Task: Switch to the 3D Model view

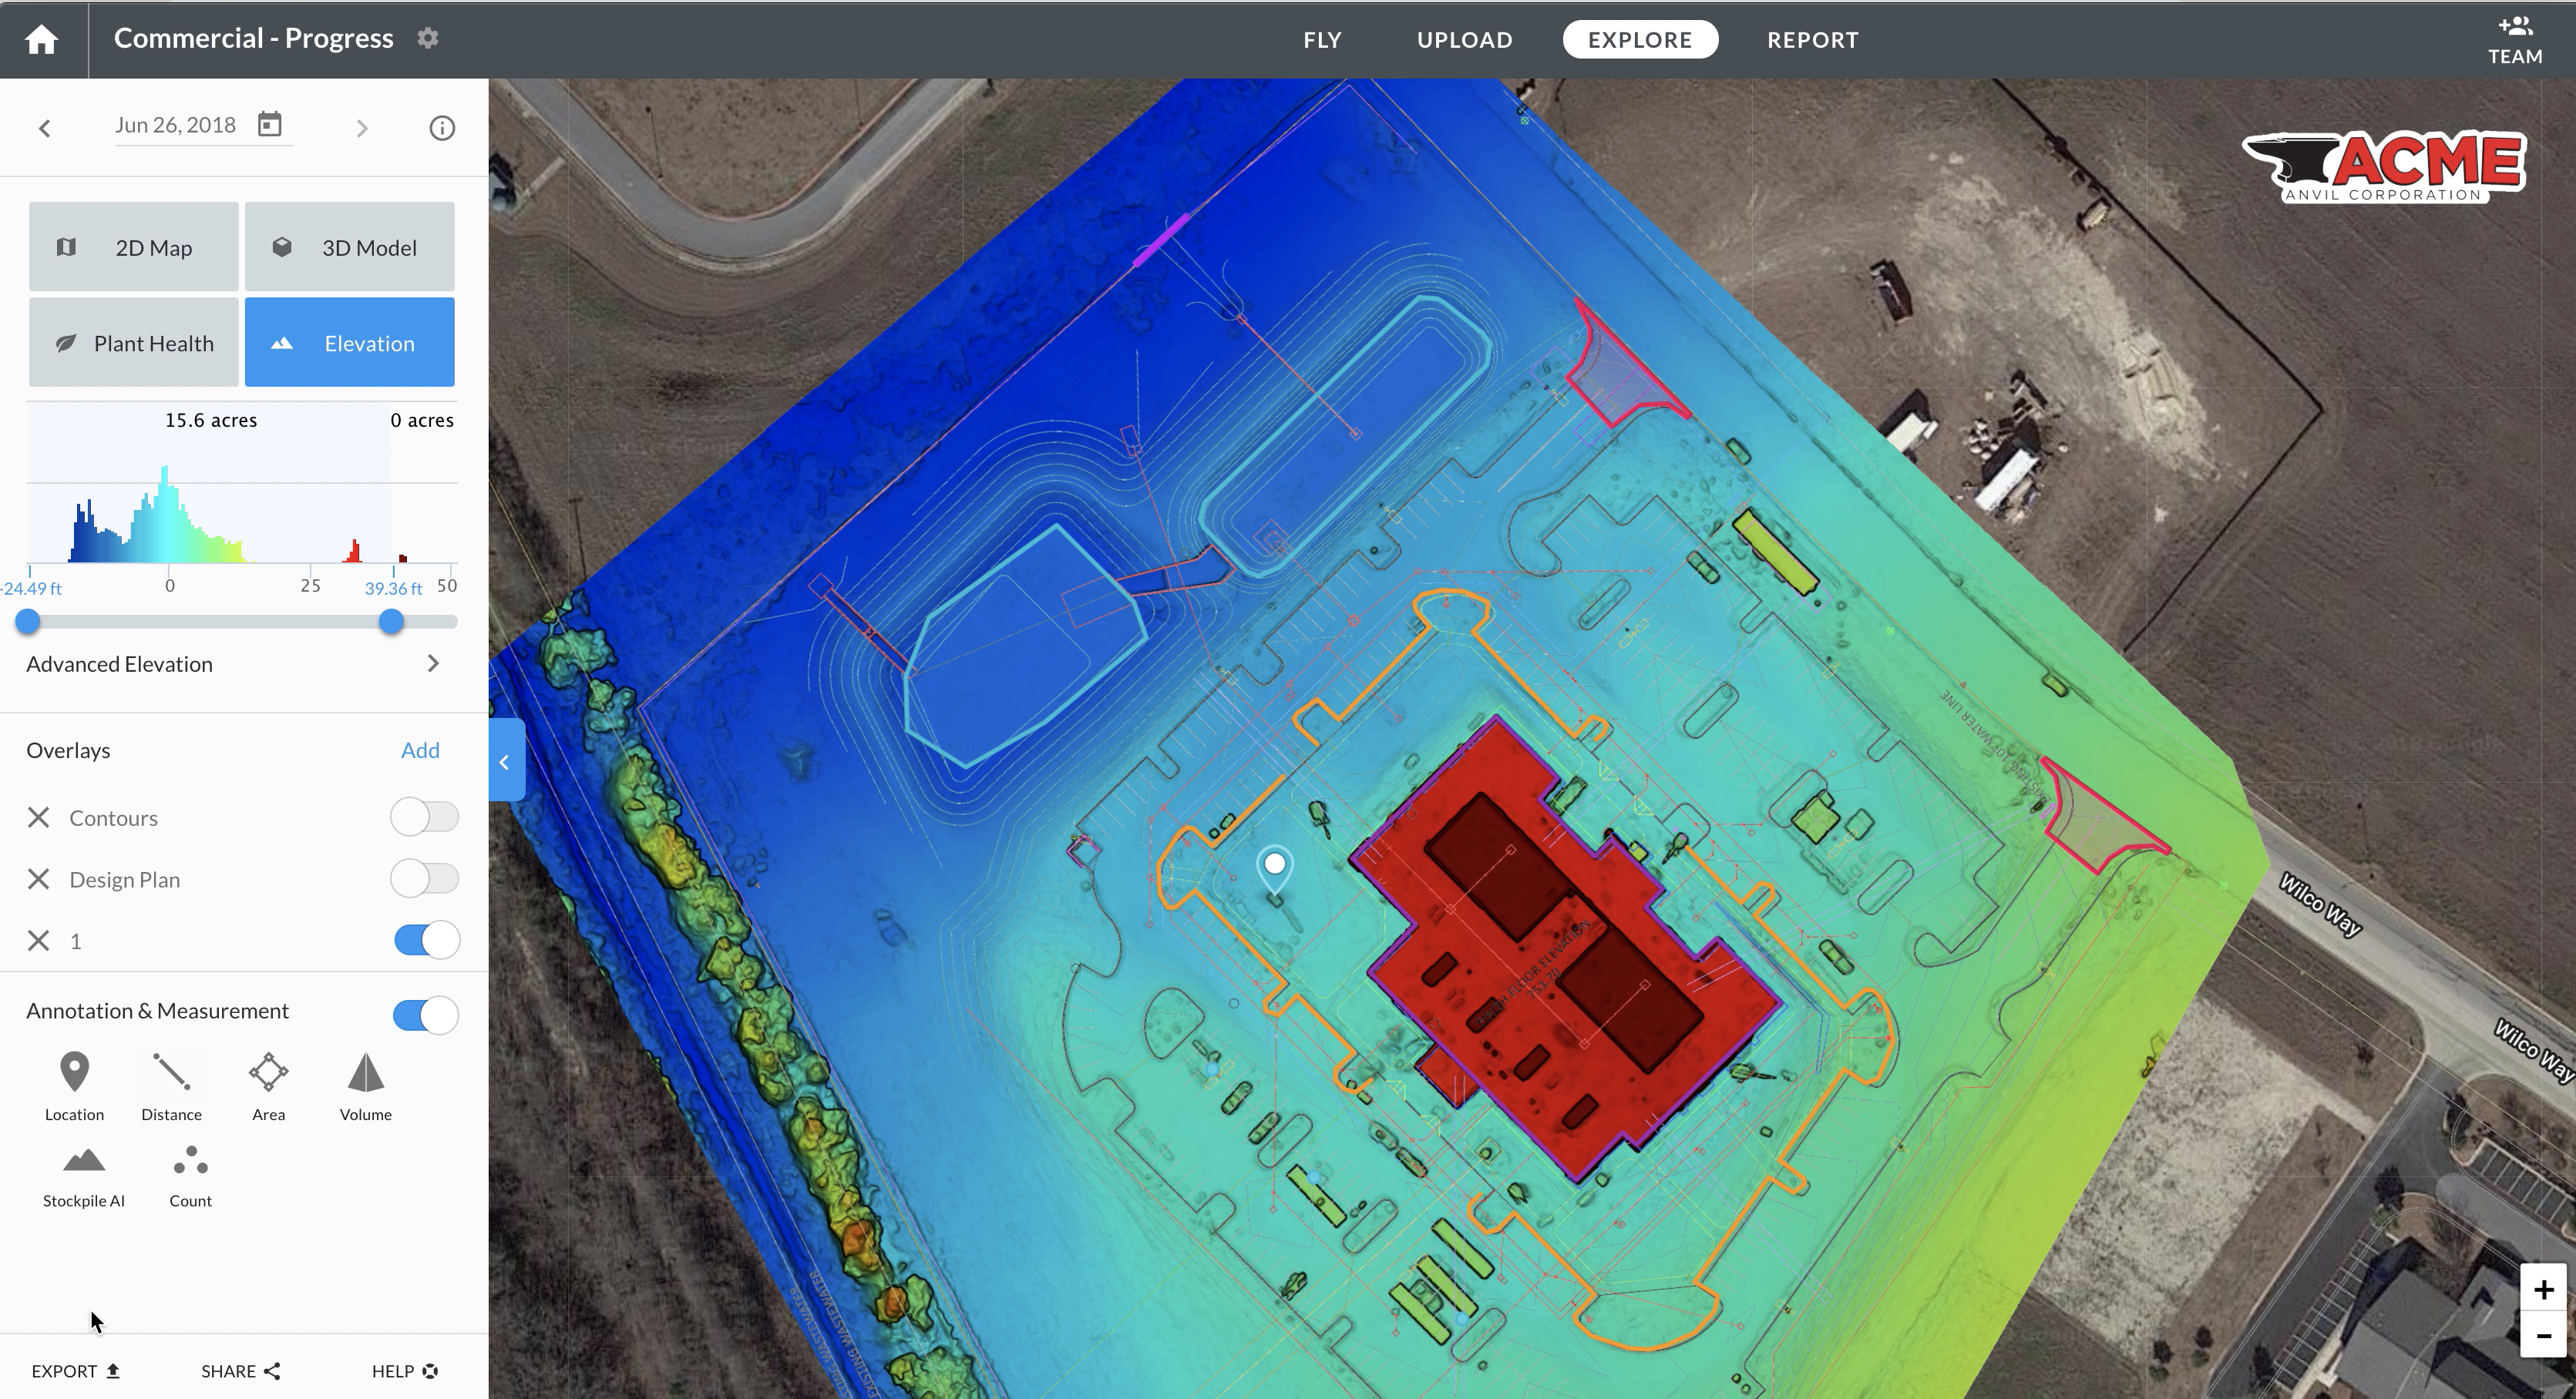Action: point(350,246)
